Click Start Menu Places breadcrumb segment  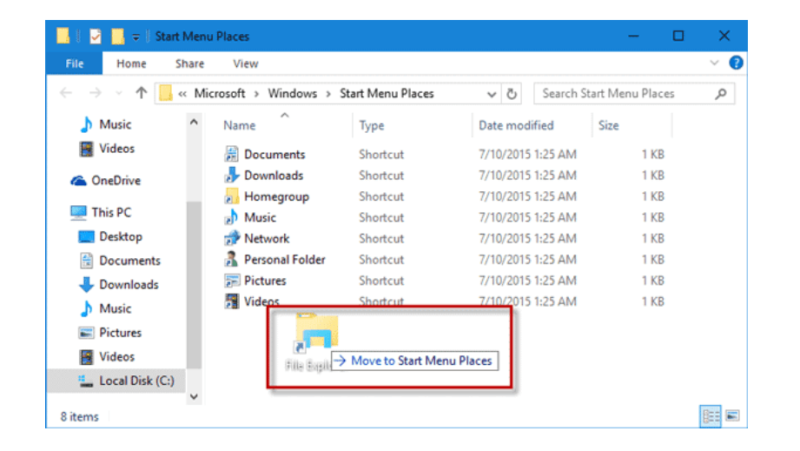(x=387, y=94)
